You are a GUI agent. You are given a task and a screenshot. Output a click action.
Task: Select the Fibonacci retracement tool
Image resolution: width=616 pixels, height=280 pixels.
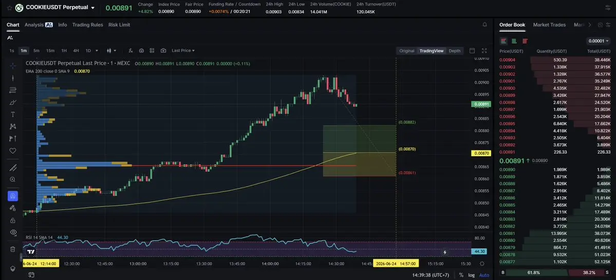coord(13,90)
